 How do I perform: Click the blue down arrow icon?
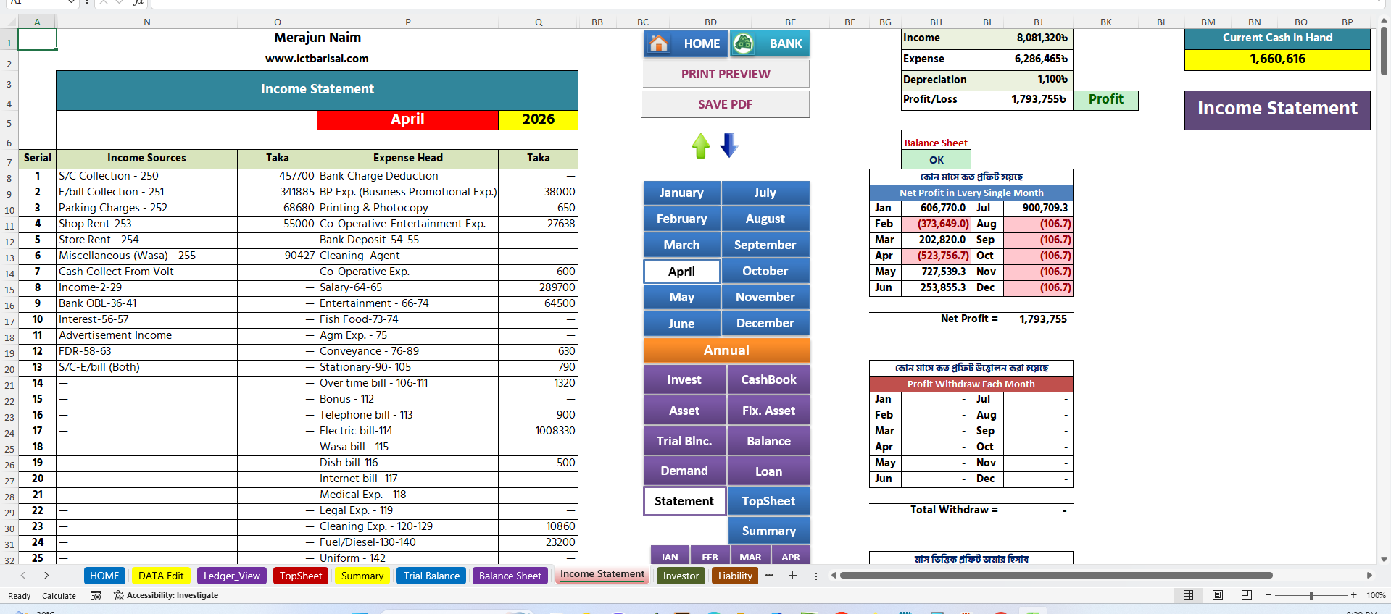pos(729,146)
